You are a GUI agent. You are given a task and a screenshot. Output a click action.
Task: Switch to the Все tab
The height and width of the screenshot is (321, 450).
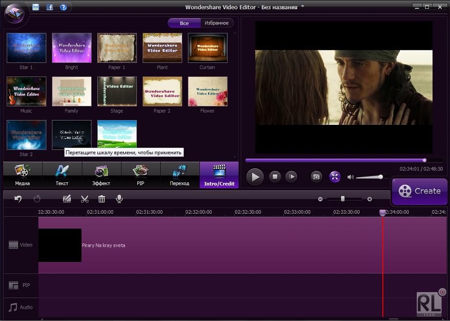point(184,22)
